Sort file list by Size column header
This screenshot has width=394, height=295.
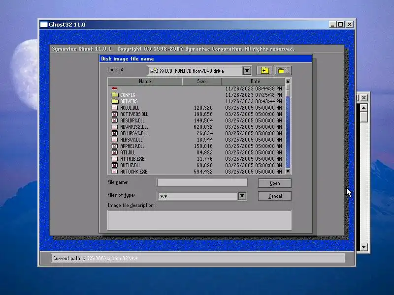click(x=201, y=81)
